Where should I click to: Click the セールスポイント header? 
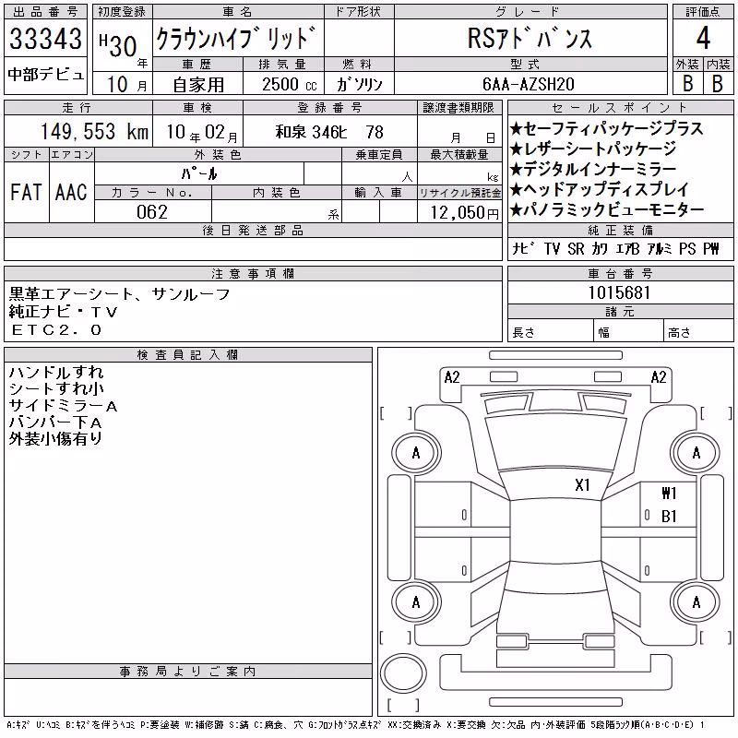[620, 108]
